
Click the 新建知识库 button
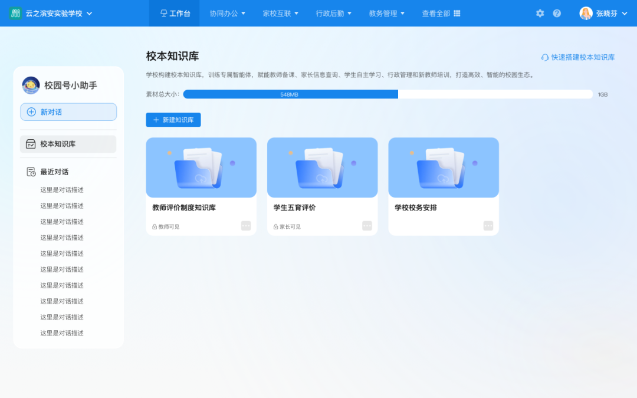173,120
